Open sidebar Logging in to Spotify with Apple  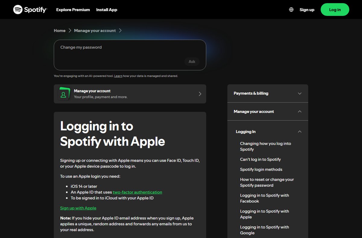[265, 214]
